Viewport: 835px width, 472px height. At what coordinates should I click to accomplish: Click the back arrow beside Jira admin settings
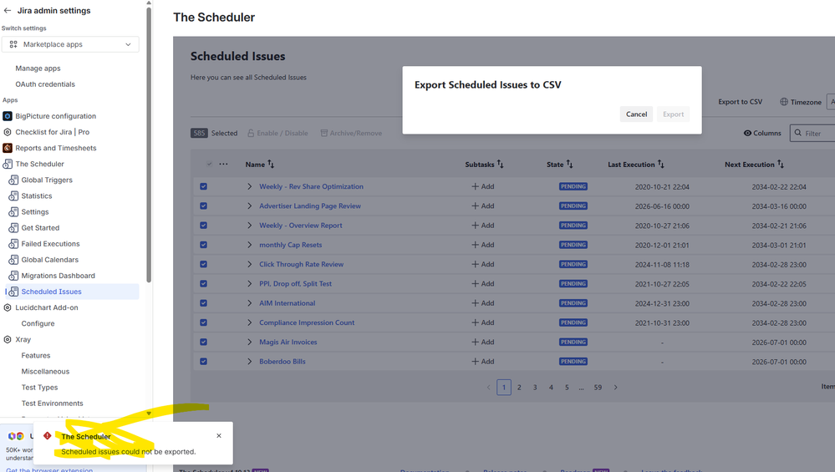pos(8,11)
